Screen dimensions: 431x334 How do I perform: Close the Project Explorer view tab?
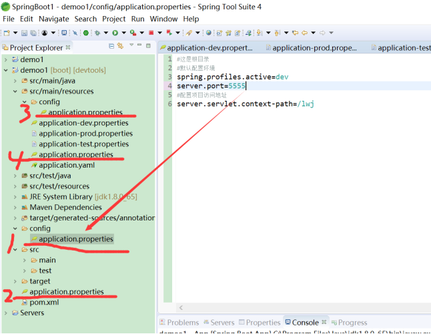68,47
